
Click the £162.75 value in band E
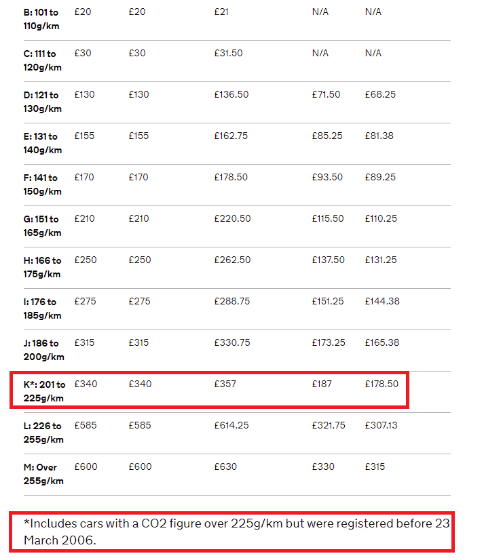(x=231, y=136)
